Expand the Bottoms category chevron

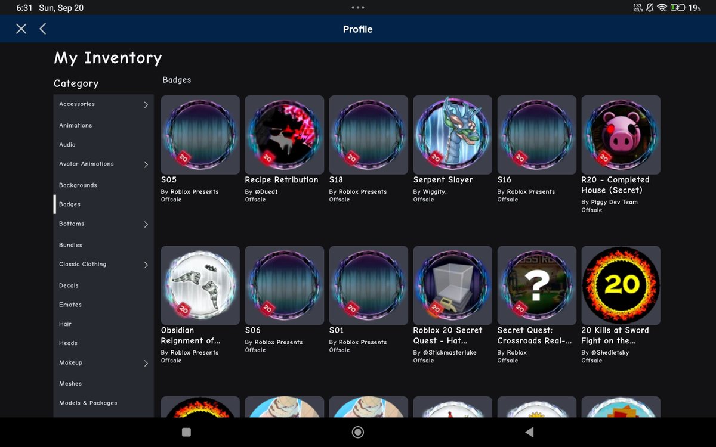(146, 225)
